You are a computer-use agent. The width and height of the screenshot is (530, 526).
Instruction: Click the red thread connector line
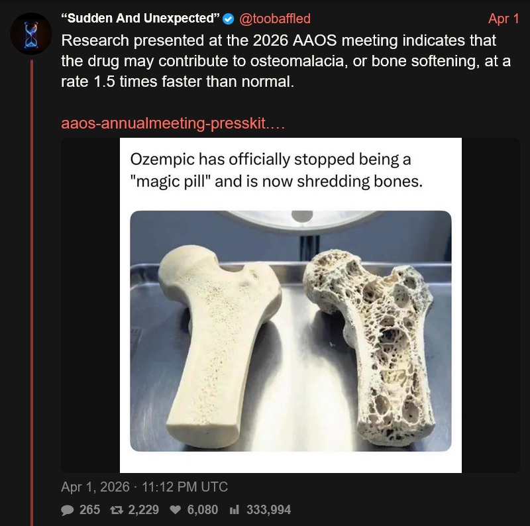(x=32, y=292)
